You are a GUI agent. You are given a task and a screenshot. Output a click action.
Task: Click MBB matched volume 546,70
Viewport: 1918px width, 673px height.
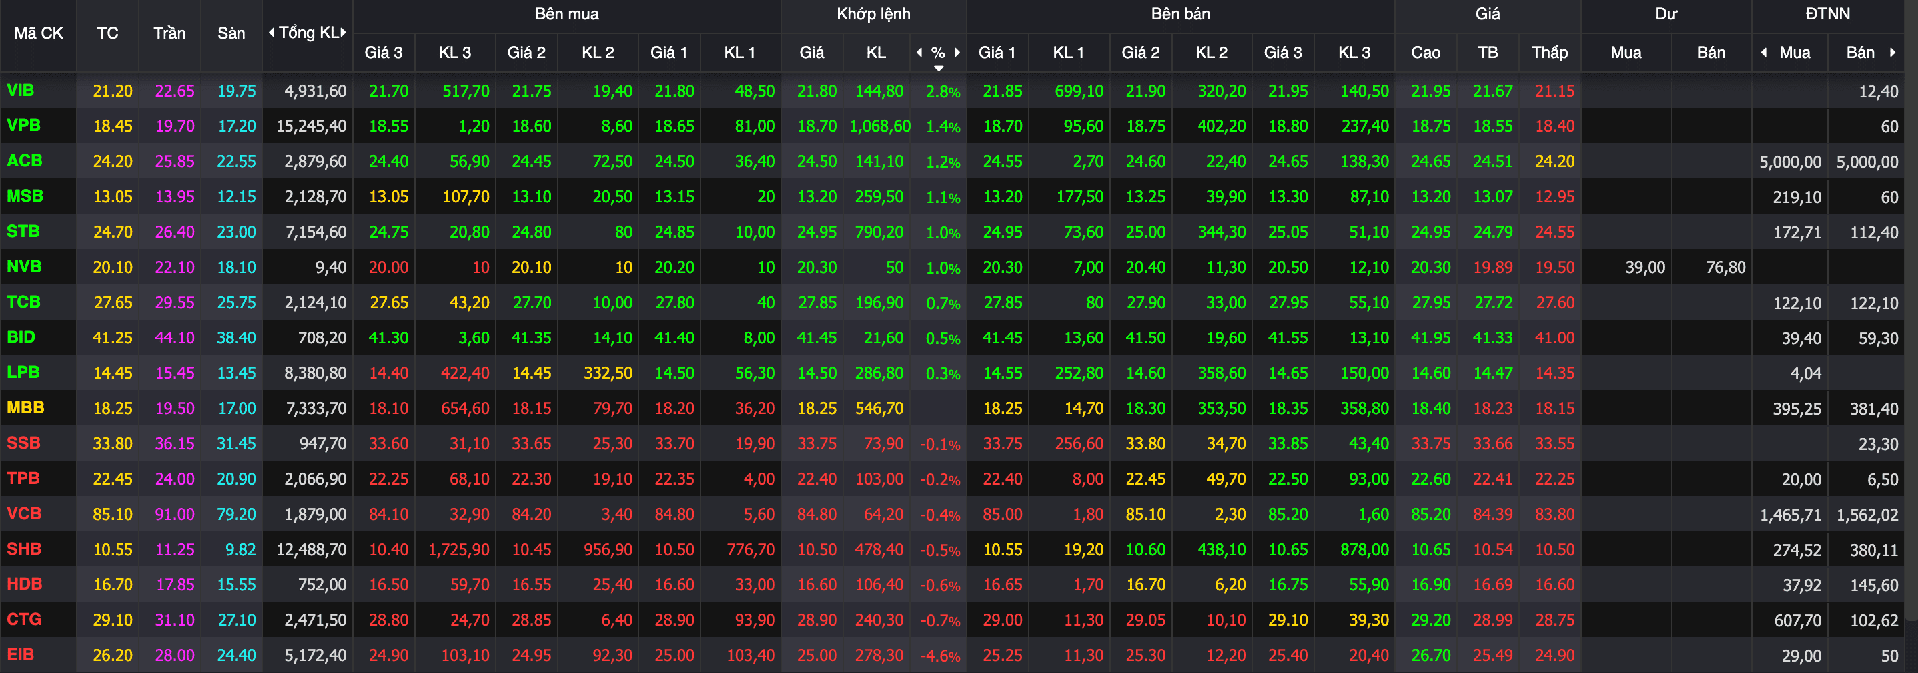click(x=879, y=408)
